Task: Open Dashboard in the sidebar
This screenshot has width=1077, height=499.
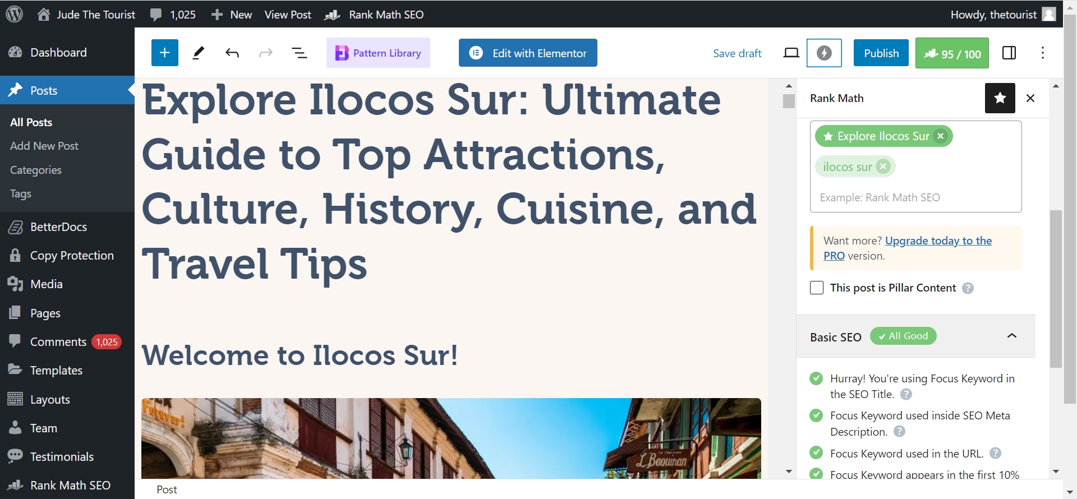Action: tap(67, 52)
